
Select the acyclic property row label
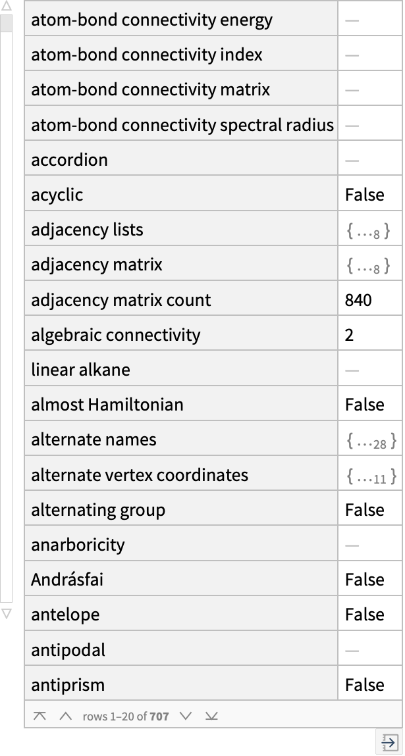[57, 195]
